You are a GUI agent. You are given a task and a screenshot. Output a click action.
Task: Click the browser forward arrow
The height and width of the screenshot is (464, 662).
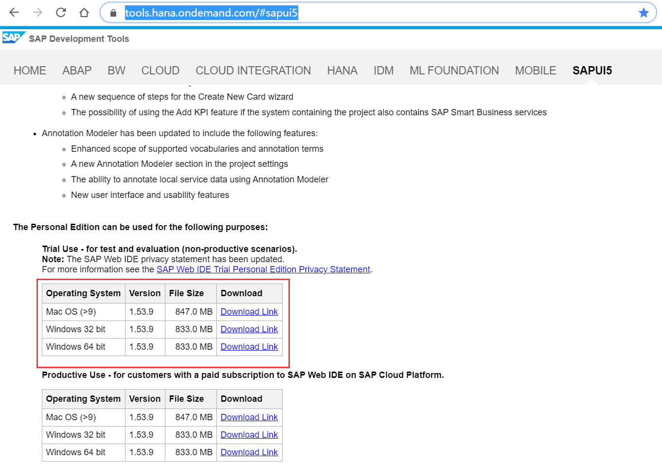click(x=37, y=13)
